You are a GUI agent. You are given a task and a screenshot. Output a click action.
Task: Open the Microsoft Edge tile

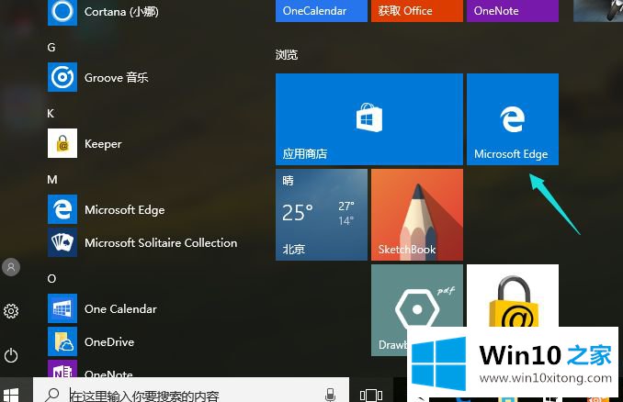(513, 119)
